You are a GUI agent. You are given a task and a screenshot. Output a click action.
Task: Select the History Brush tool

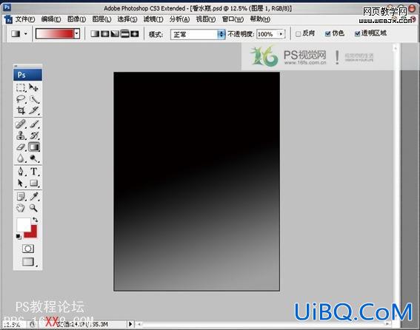point(34,135)
